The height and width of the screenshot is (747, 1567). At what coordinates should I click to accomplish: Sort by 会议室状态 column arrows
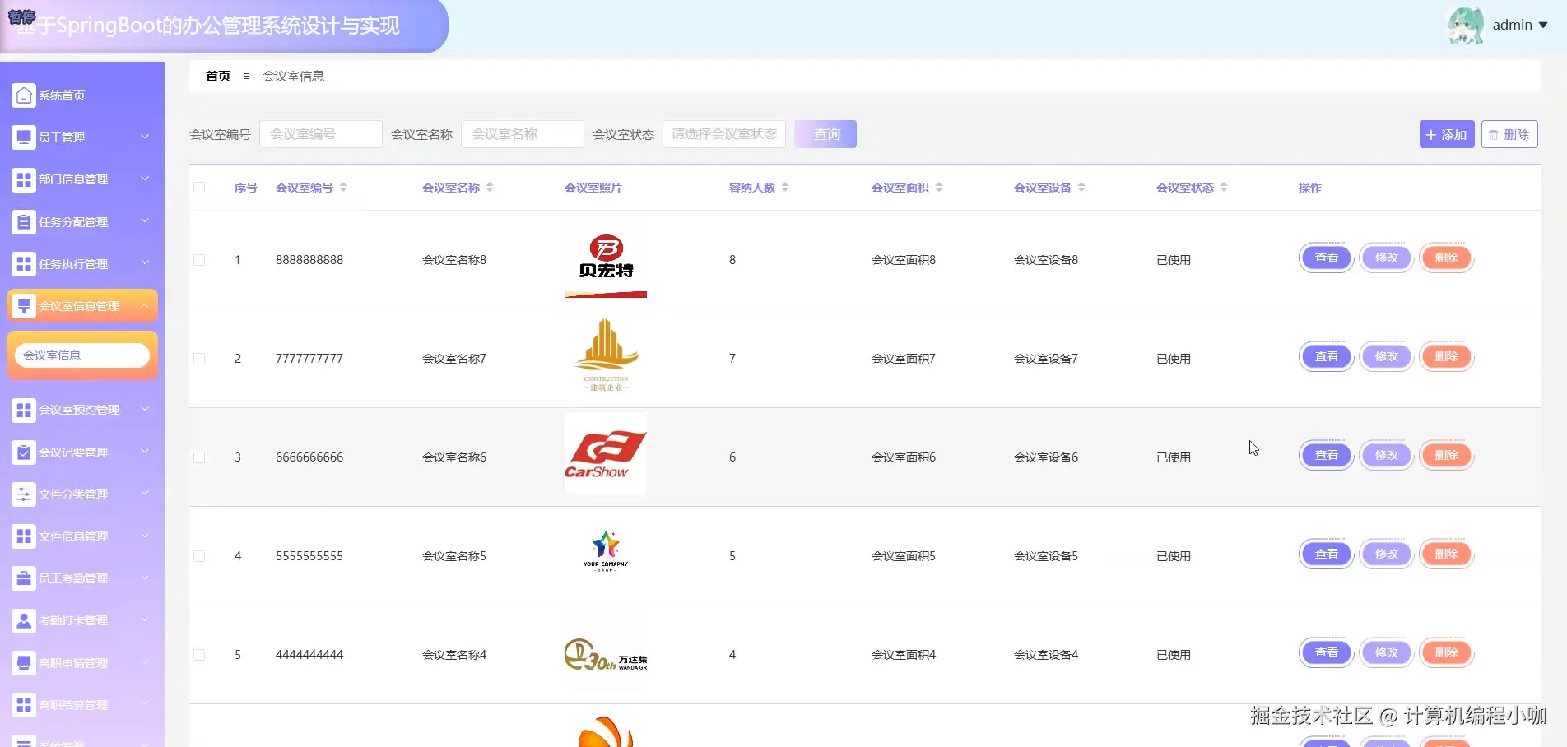(x=1224, y=188)
